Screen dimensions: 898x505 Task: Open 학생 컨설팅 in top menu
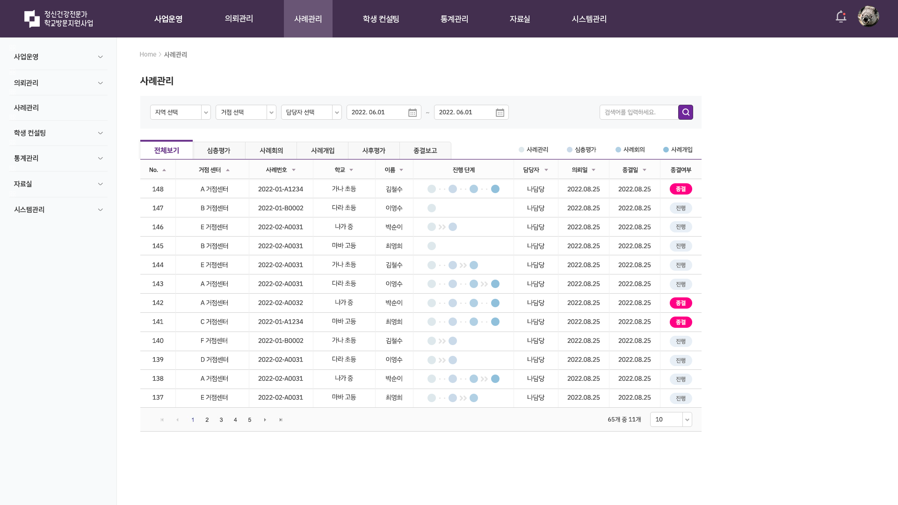pos(381,19)
